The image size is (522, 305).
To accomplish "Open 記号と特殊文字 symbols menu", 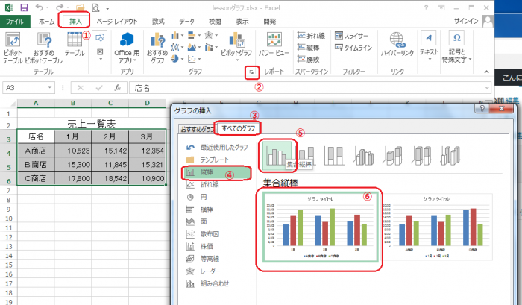I will 456,47.
